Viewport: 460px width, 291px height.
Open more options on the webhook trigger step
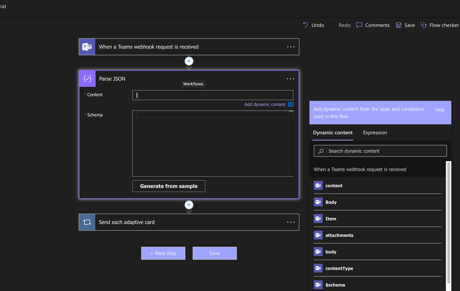pyautogui.click(x=291, y=47)
